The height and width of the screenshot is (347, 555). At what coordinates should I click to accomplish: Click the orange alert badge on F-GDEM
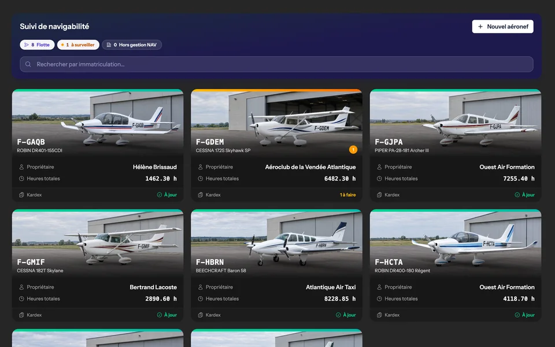click(x=353, y=150)
